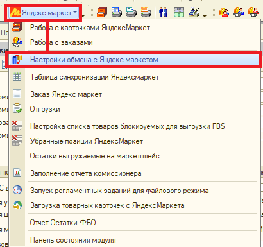Click the red file cabinet toolbar icon
The image size is (263, 247).
click(x=102, y=12)
